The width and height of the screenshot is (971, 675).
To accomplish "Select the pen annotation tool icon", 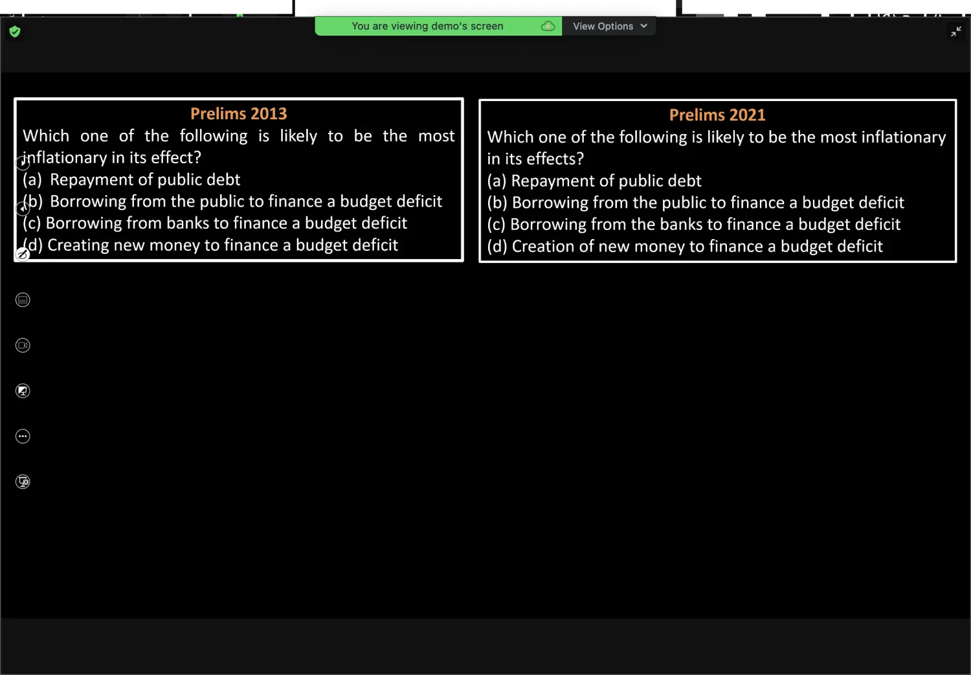I will click(x=23, y=254).
